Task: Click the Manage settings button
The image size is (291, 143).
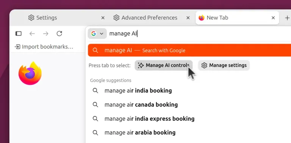Action: tap(224, 65)
